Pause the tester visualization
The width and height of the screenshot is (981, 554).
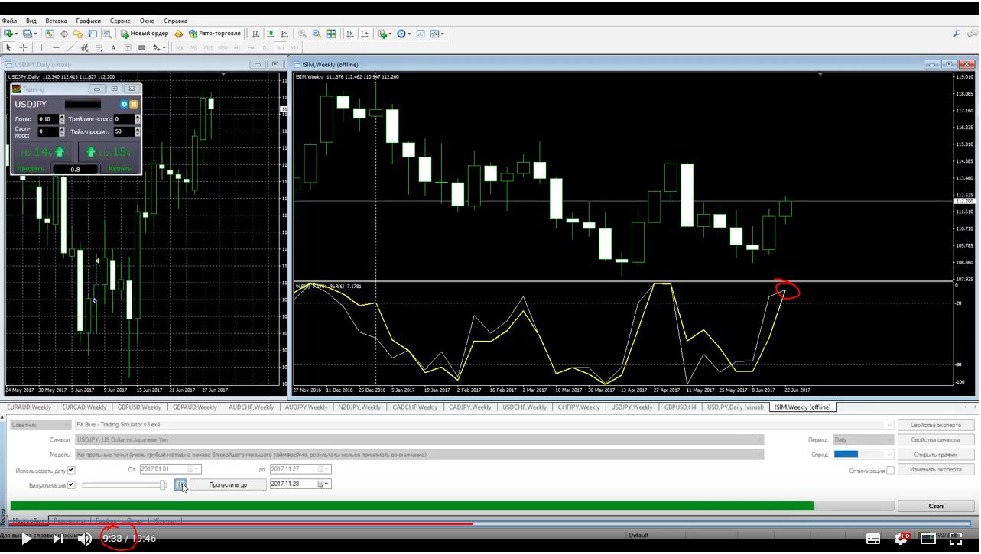pyautogui.click(x=180, y=484)
